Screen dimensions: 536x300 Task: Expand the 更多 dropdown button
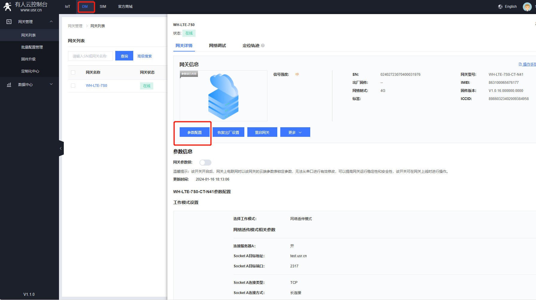point(295,132)
